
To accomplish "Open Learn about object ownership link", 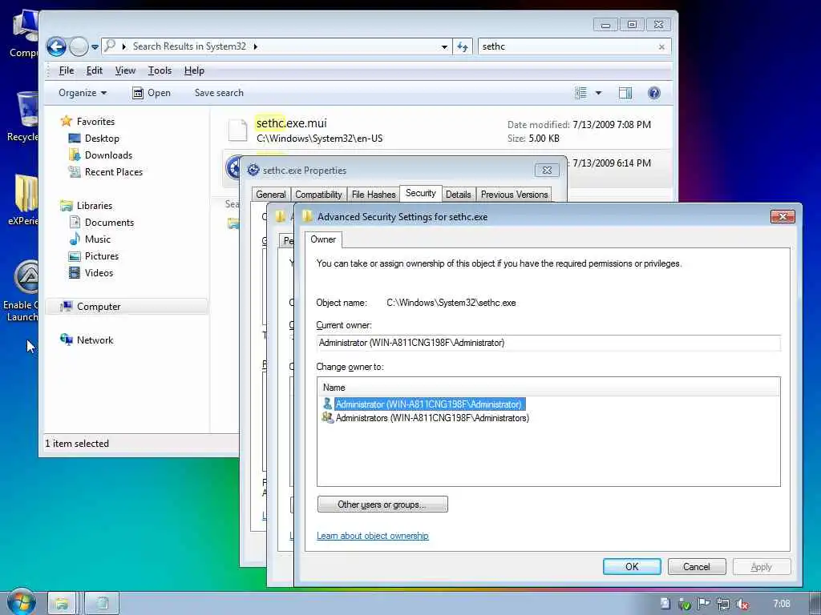I will (372, 536).
